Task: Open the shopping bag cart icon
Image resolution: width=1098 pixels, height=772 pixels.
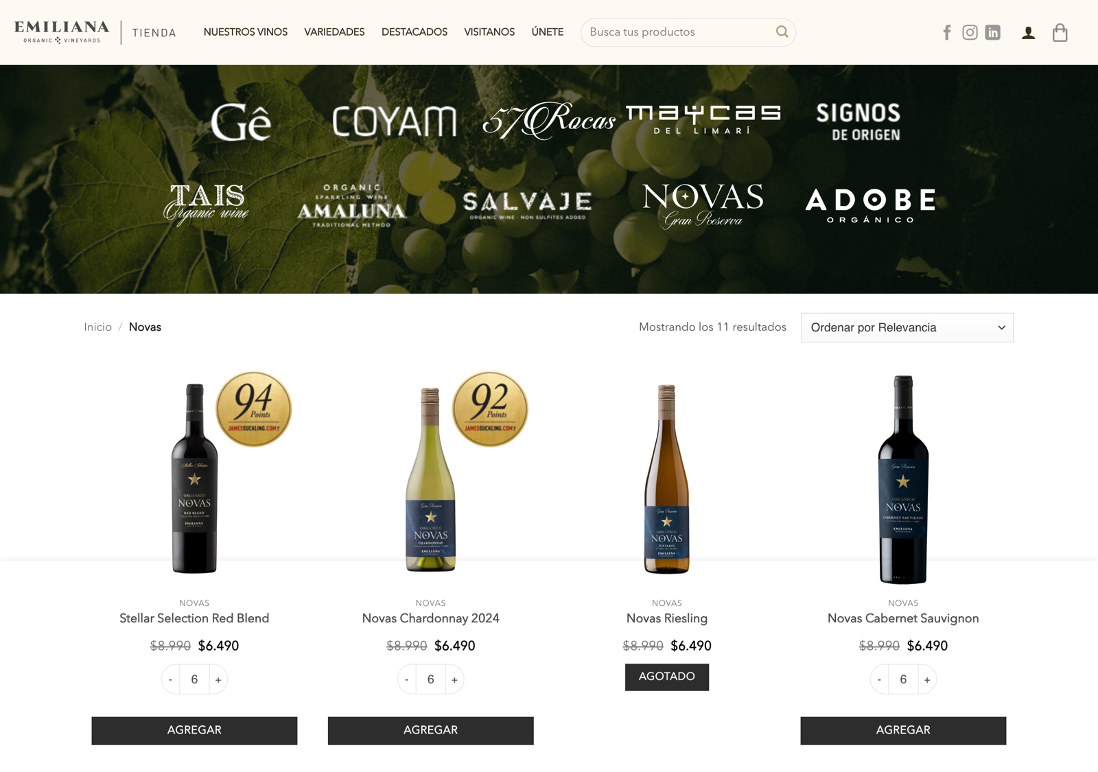Action: point(1060,32)
